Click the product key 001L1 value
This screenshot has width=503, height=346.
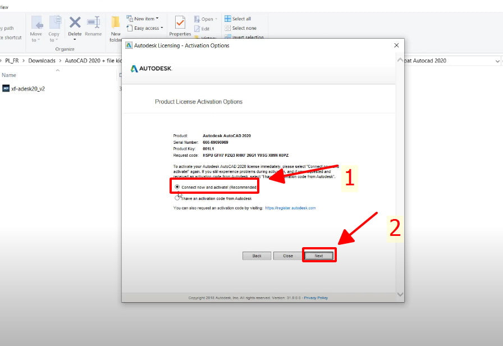pyautogui.click(x=208, y=149)
